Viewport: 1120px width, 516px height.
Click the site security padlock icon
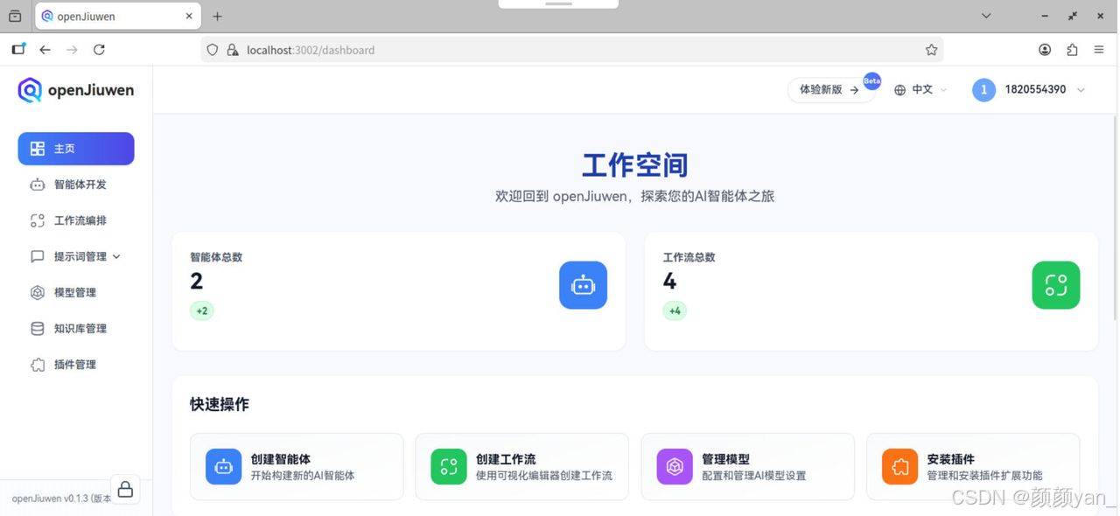click(x=233, y=50)
